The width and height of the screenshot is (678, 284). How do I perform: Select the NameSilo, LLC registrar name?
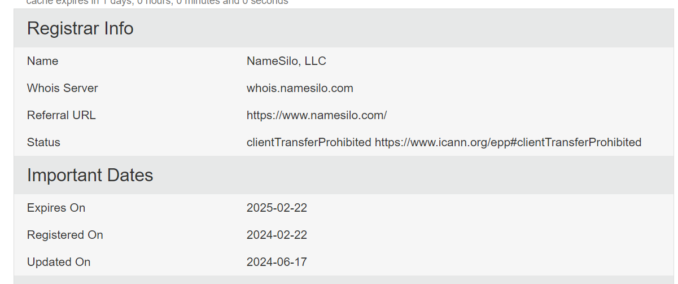pyautogui.click(x=286, y=61)
